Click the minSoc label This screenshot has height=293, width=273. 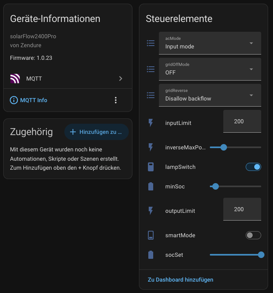click(175, 186)
